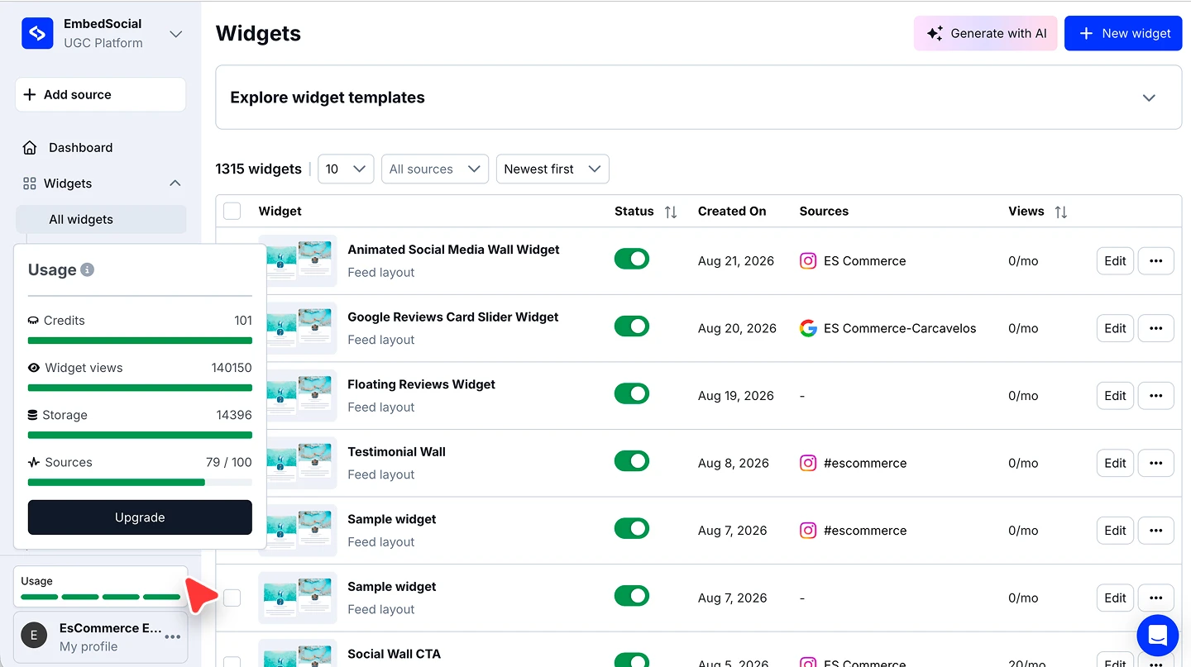Viewport: 1191px width, 667px height.
Task: Open Animated Social Media Wall thumbnail
Action: (300, 261)
